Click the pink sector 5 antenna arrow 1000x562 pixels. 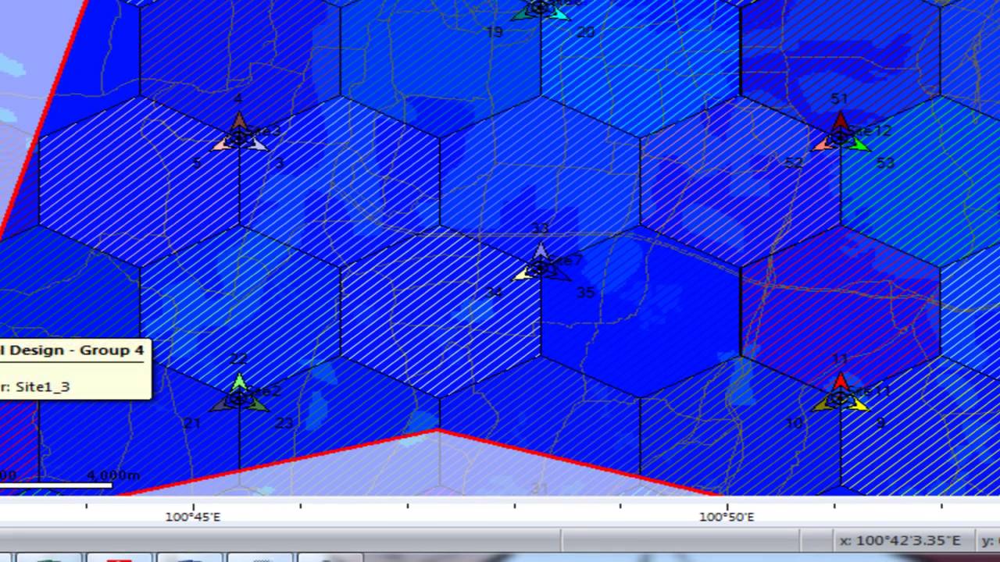[222, 145]
